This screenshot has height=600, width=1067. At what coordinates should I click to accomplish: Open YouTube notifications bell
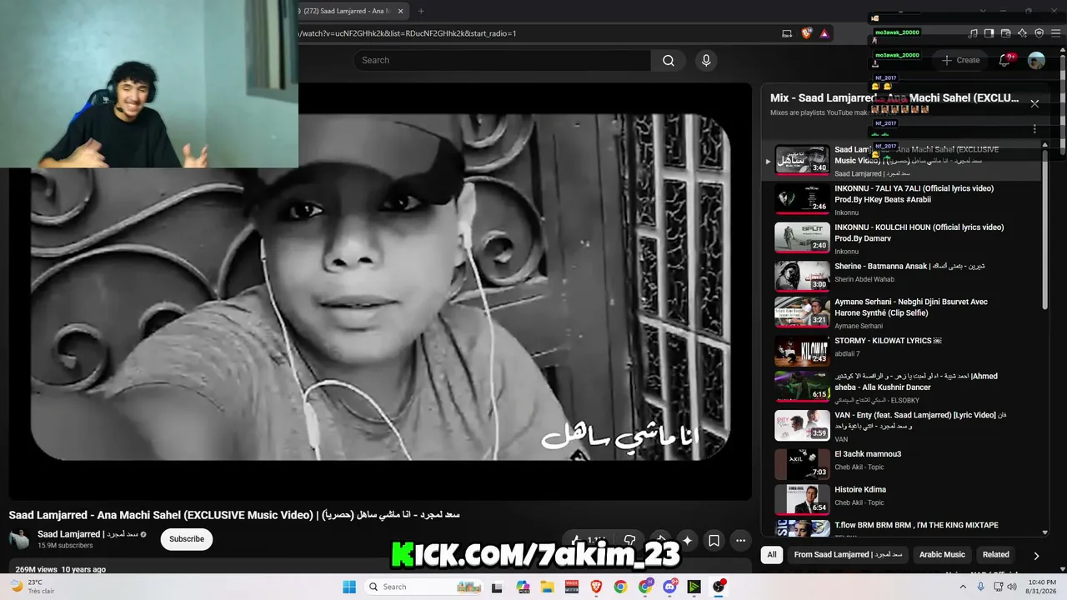pyautogui.click(x=1004, y=60)
